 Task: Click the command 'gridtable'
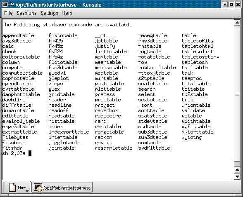coord(62,94)
